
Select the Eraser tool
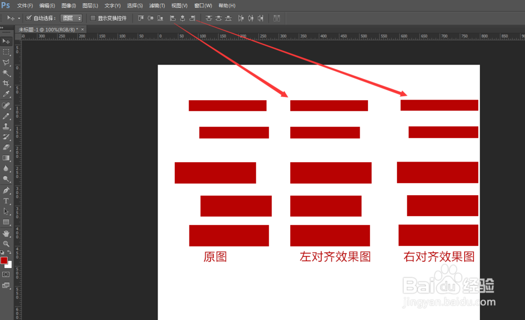[6, 148]
